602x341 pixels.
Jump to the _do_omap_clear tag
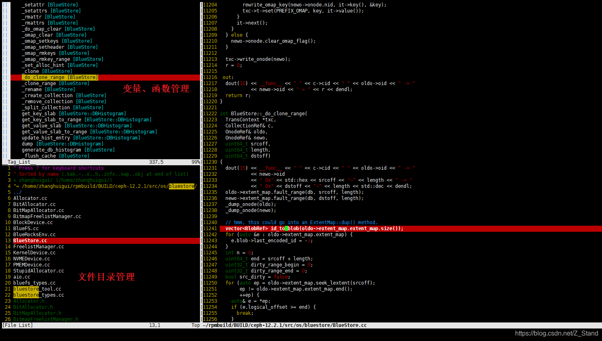[58, 29]
